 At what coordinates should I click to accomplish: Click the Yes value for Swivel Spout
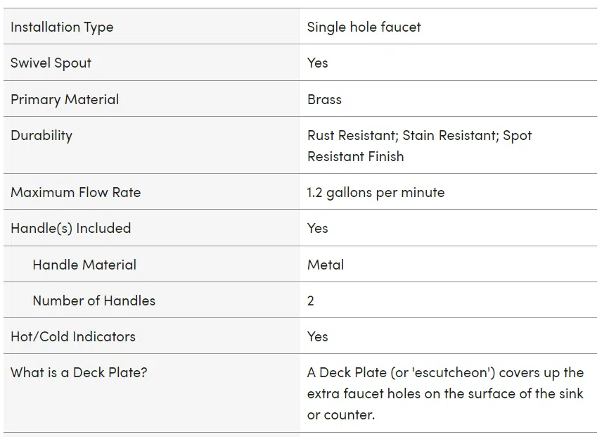click(317, 63)
